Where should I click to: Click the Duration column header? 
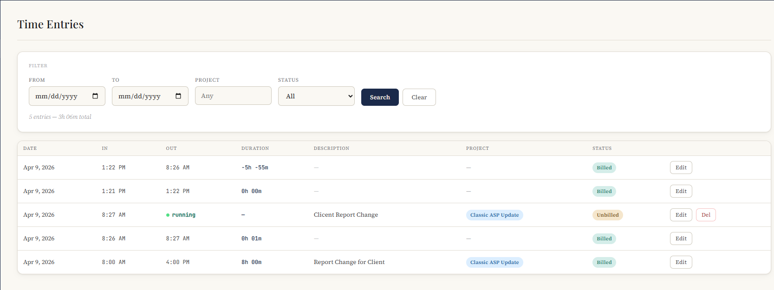pyautogui.click(x=255, y=148)
